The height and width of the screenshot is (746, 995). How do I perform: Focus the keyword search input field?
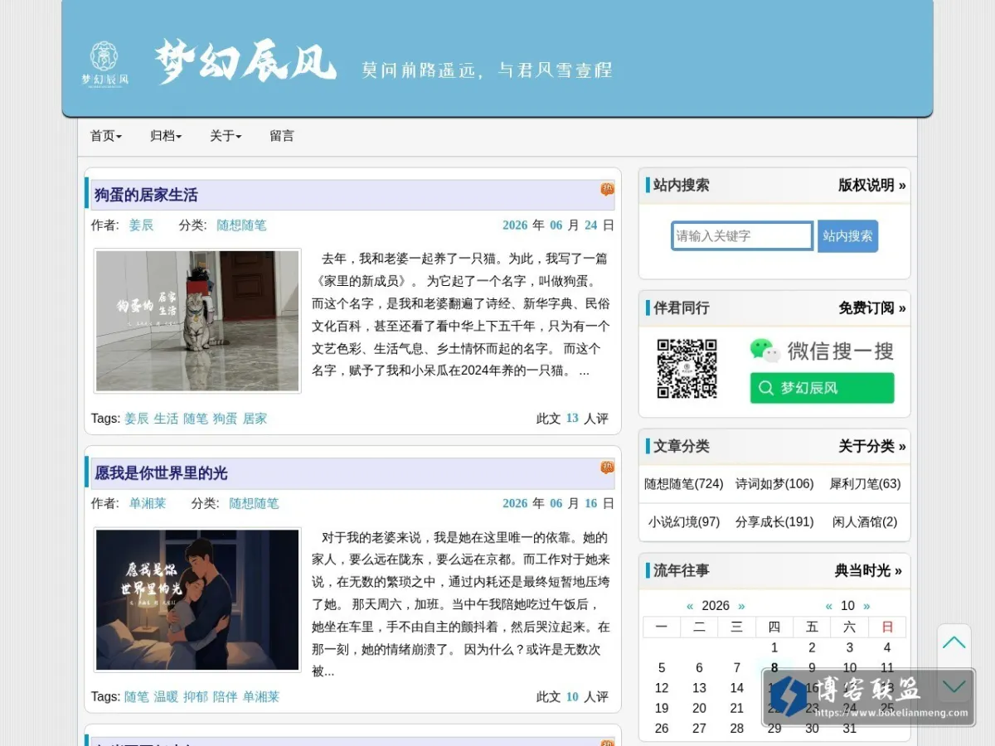(742, 236)
